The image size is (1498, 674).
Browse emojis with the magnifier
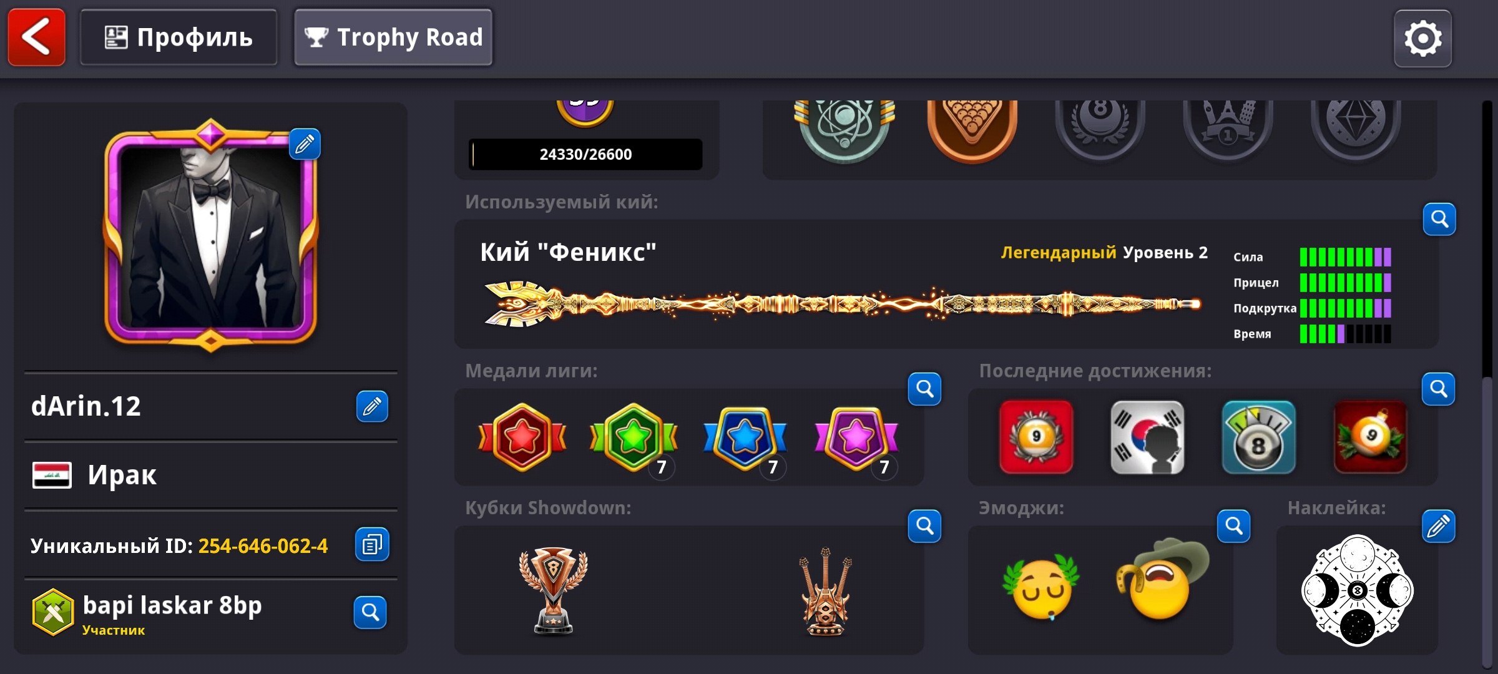coord(1234,526)
